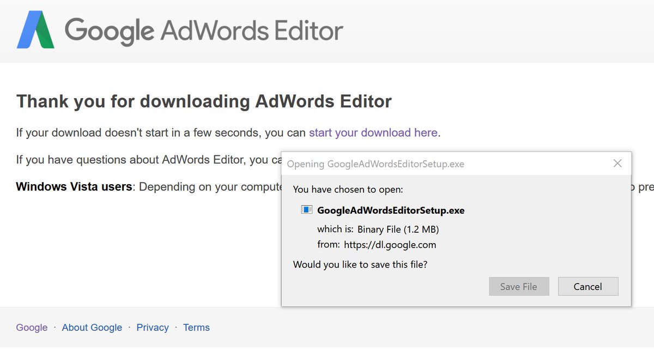The width and height of the screenshot is (654, 351).
Task: Open the Google footer link
Action: coord(32,328)
